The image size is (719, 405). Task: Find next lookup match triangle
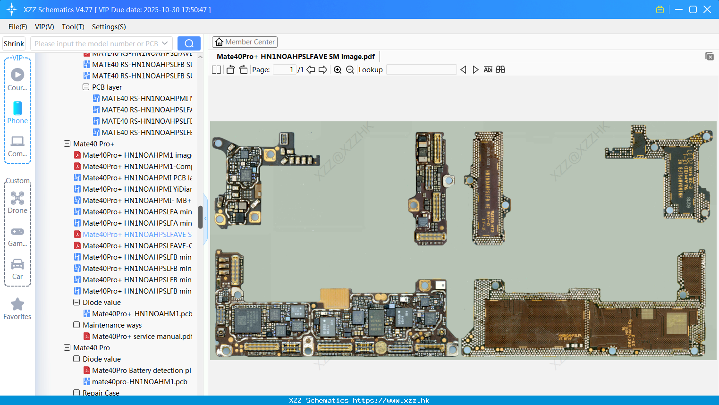pyautogui.click(x=475, y=69)
